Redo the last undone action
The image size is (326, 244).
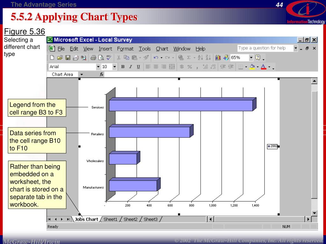[167, 58]
